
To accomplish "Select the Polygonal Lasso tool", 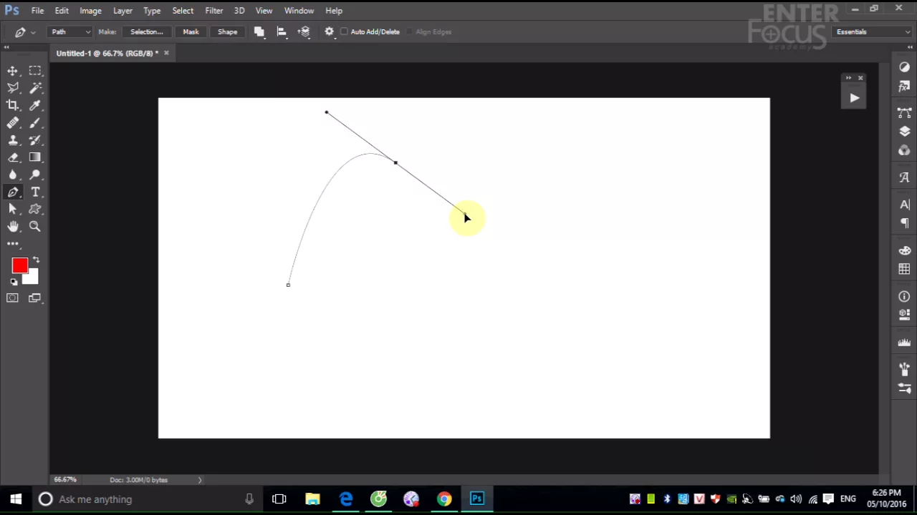I will 13,88.
